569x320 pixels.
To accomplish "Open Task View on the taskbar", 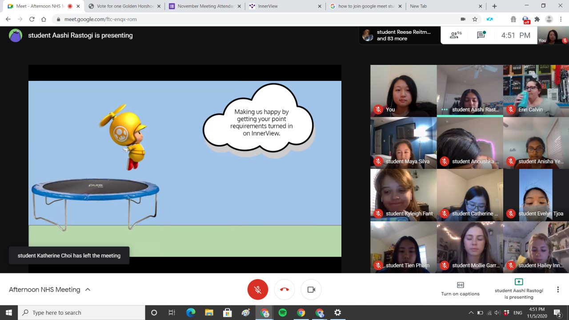I will [172, 312].
